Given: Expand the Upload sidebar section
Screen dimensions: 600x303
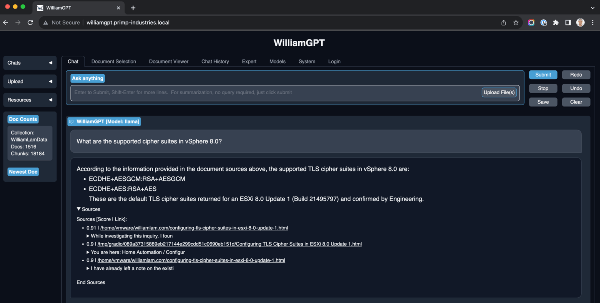Looking at the screenshot, I should 30,81.
